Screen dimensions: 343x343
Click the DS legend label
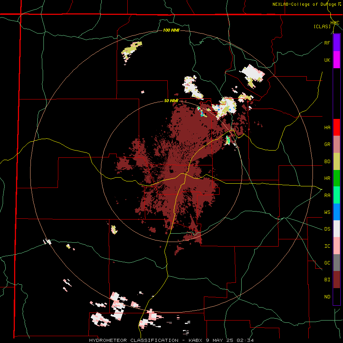(327, 229)
